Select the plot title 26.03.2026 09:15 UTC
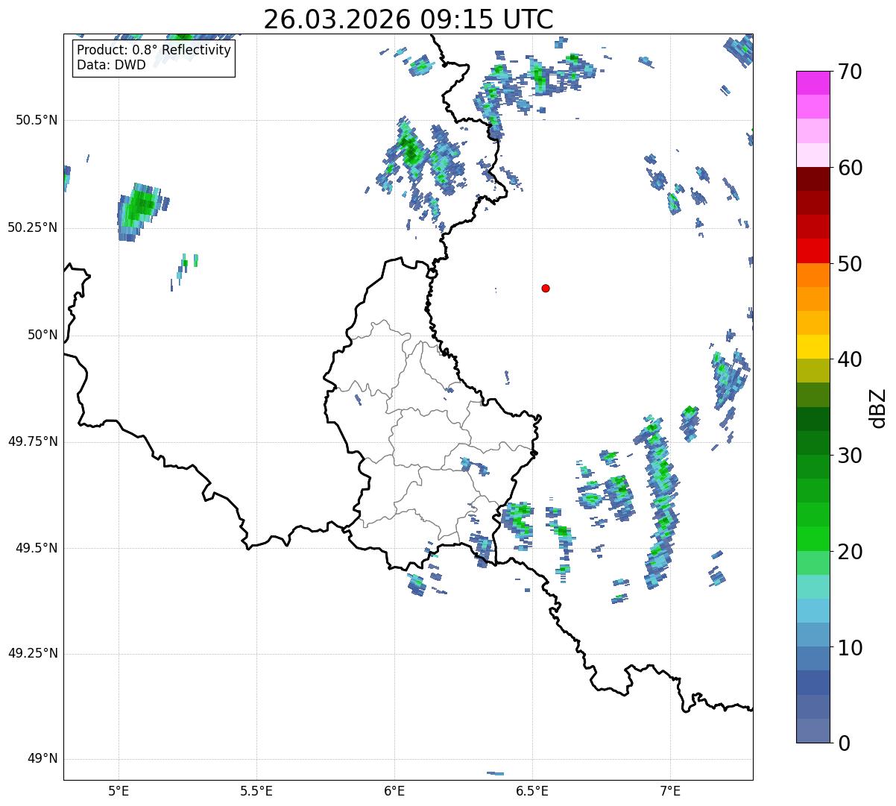 (x=408, y=19)
